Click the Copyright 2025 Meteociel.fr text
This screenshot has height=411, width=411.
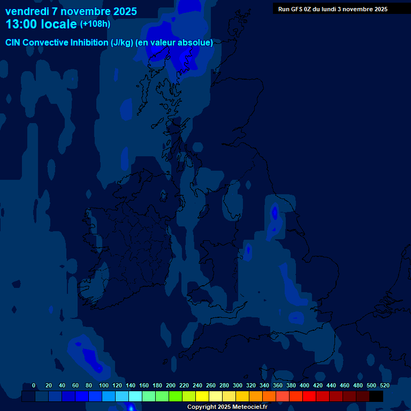(x=227, y=407)
